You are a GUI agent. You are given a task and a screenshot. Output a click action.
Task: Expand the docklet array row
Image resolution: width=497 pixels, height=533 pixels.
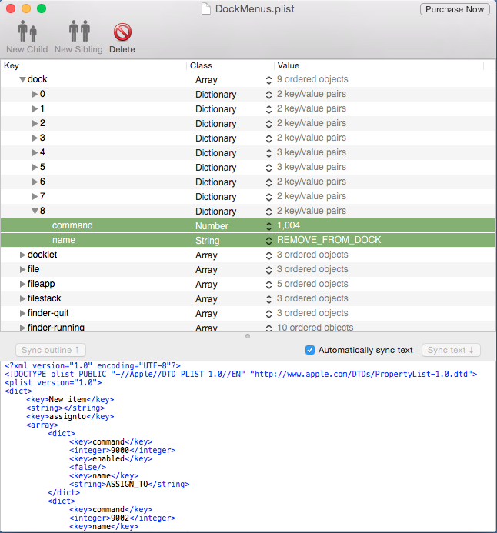click(22, 255)
